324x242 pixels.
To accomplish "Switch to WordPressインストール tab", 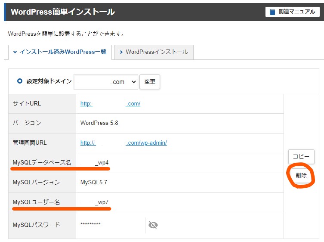I will (154, 52).
